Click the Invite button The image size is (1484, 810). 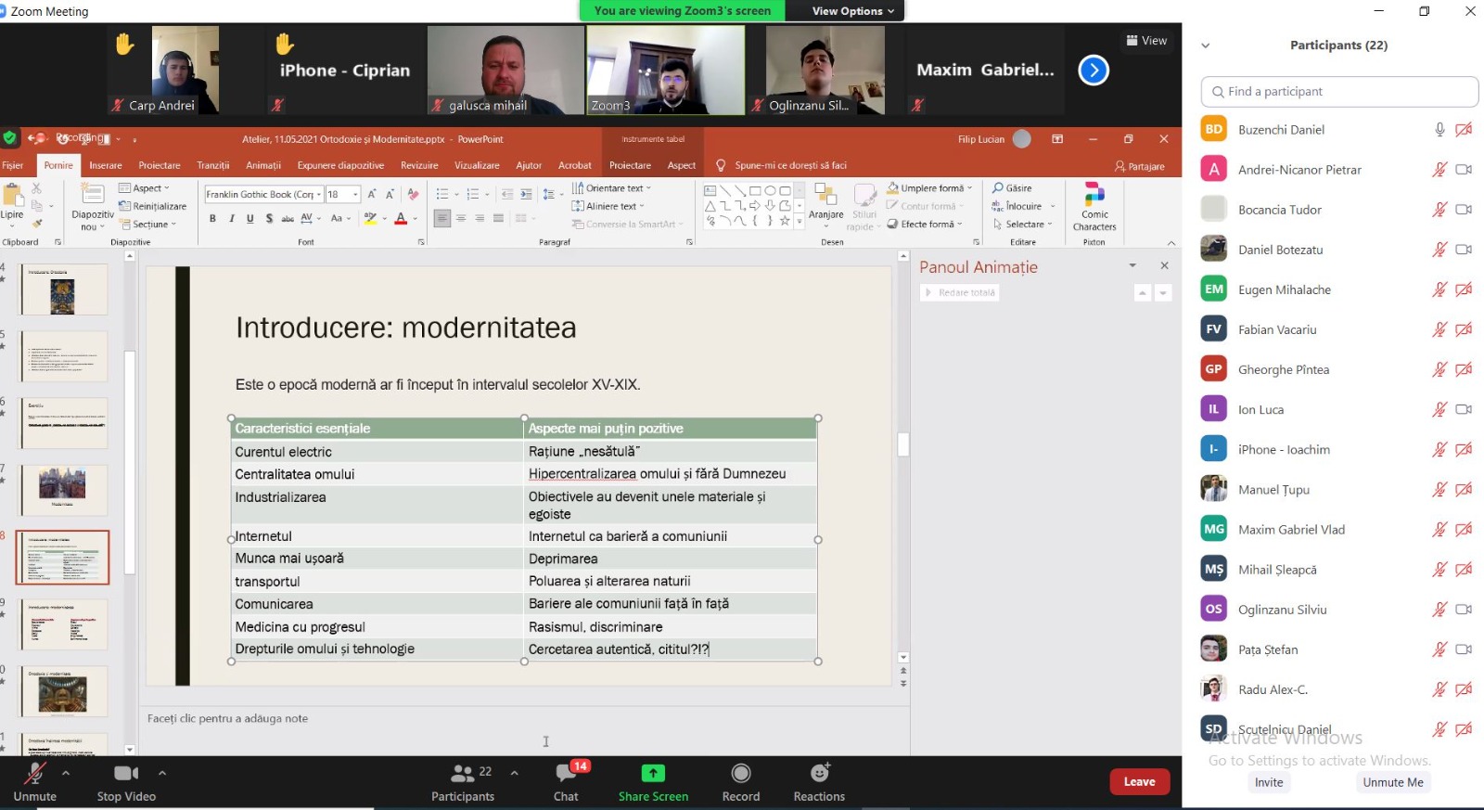1269,782
